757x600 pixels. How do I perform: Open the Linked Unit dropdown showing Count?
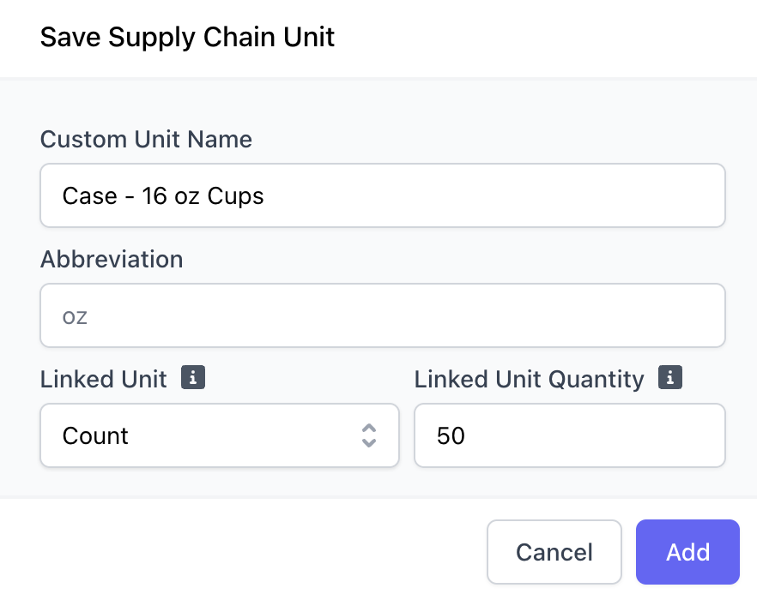point(220,435)
